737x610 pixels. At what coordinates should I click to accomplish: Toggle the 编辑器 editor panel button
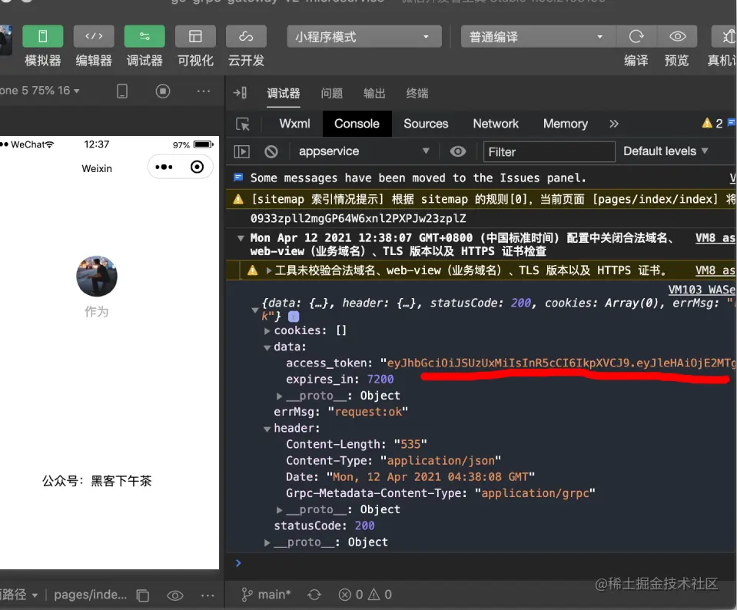pyautogui.click(x=94, y=36)
